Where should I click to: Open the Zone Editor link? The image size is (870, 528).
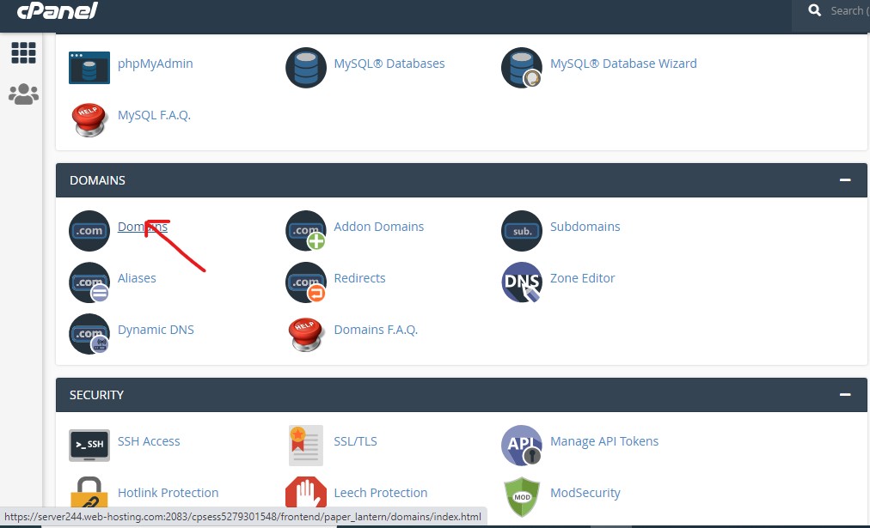coord(582,278)
